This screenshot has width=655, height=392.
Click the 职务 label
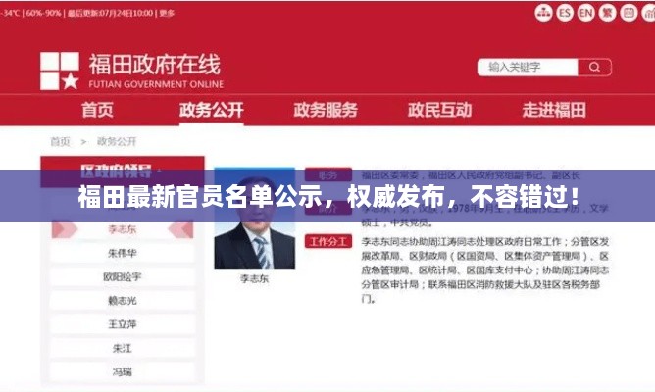point(328,174)
